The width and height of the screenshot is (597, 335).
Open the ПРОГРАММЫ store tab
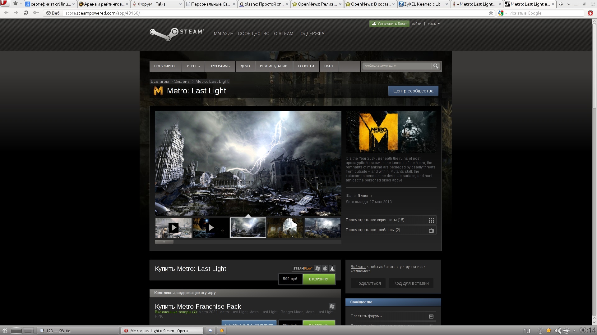[x=220, y=66]
